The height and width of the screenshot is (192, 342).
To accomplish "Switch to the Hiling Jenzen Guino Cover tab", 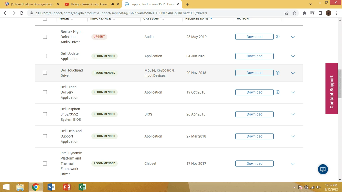I will pos(92,4).
